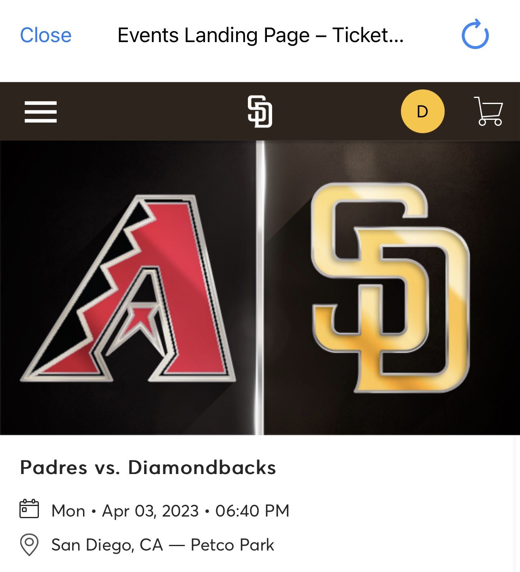Click the silver divider between team logos
This screenshot has width=520, height=572.
click(x=260, y=287)
